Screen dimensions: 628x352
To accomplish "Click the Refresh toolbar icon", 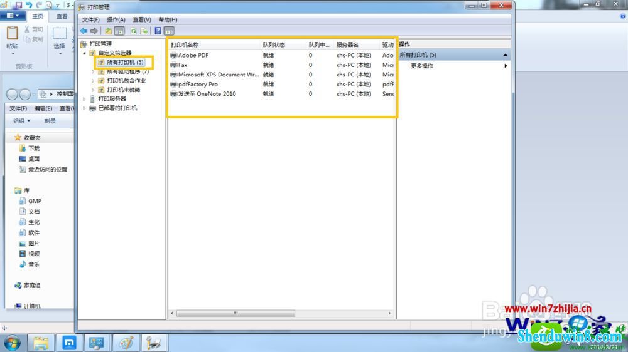I will tap(133, 31).
